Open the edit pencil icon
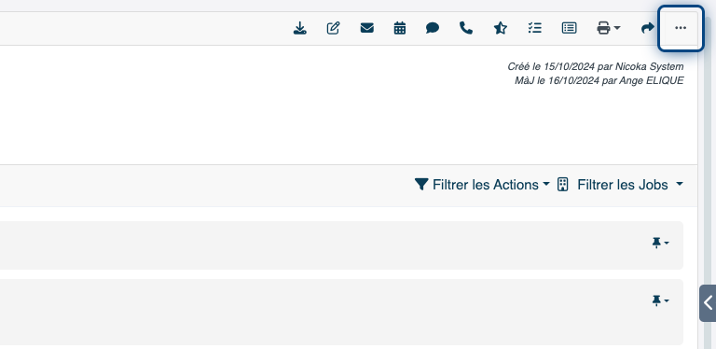The width and height of the screenshot is (716, 349). [334, 28]
